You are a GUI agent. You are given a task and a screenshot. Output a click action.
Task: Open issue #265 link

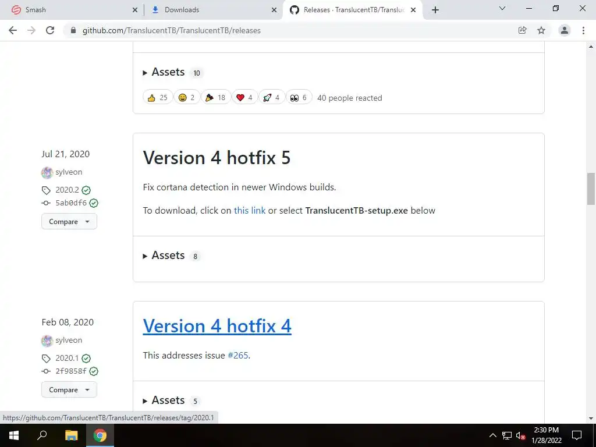click(x=238, y=356)
